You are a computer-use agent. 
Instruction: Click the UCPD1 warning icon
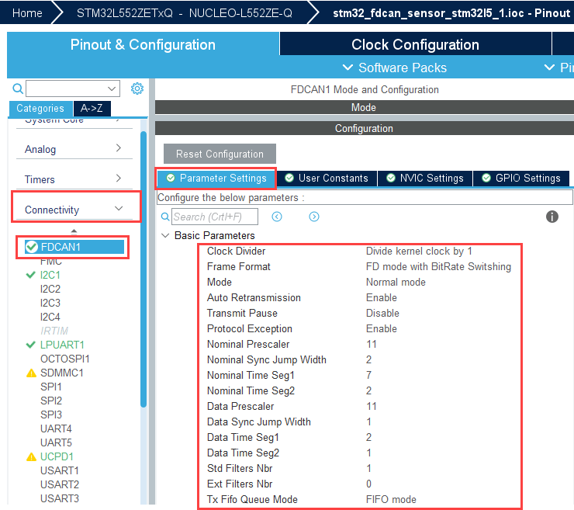(x=31, y=456)
